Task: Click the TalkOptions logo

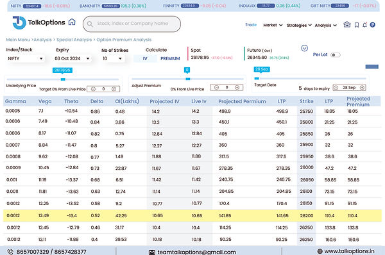Action: 38,23
